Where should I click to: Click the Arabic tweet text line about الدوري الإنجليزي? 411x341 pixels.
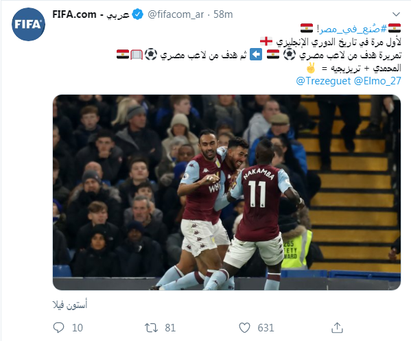(x=331, y=42)
